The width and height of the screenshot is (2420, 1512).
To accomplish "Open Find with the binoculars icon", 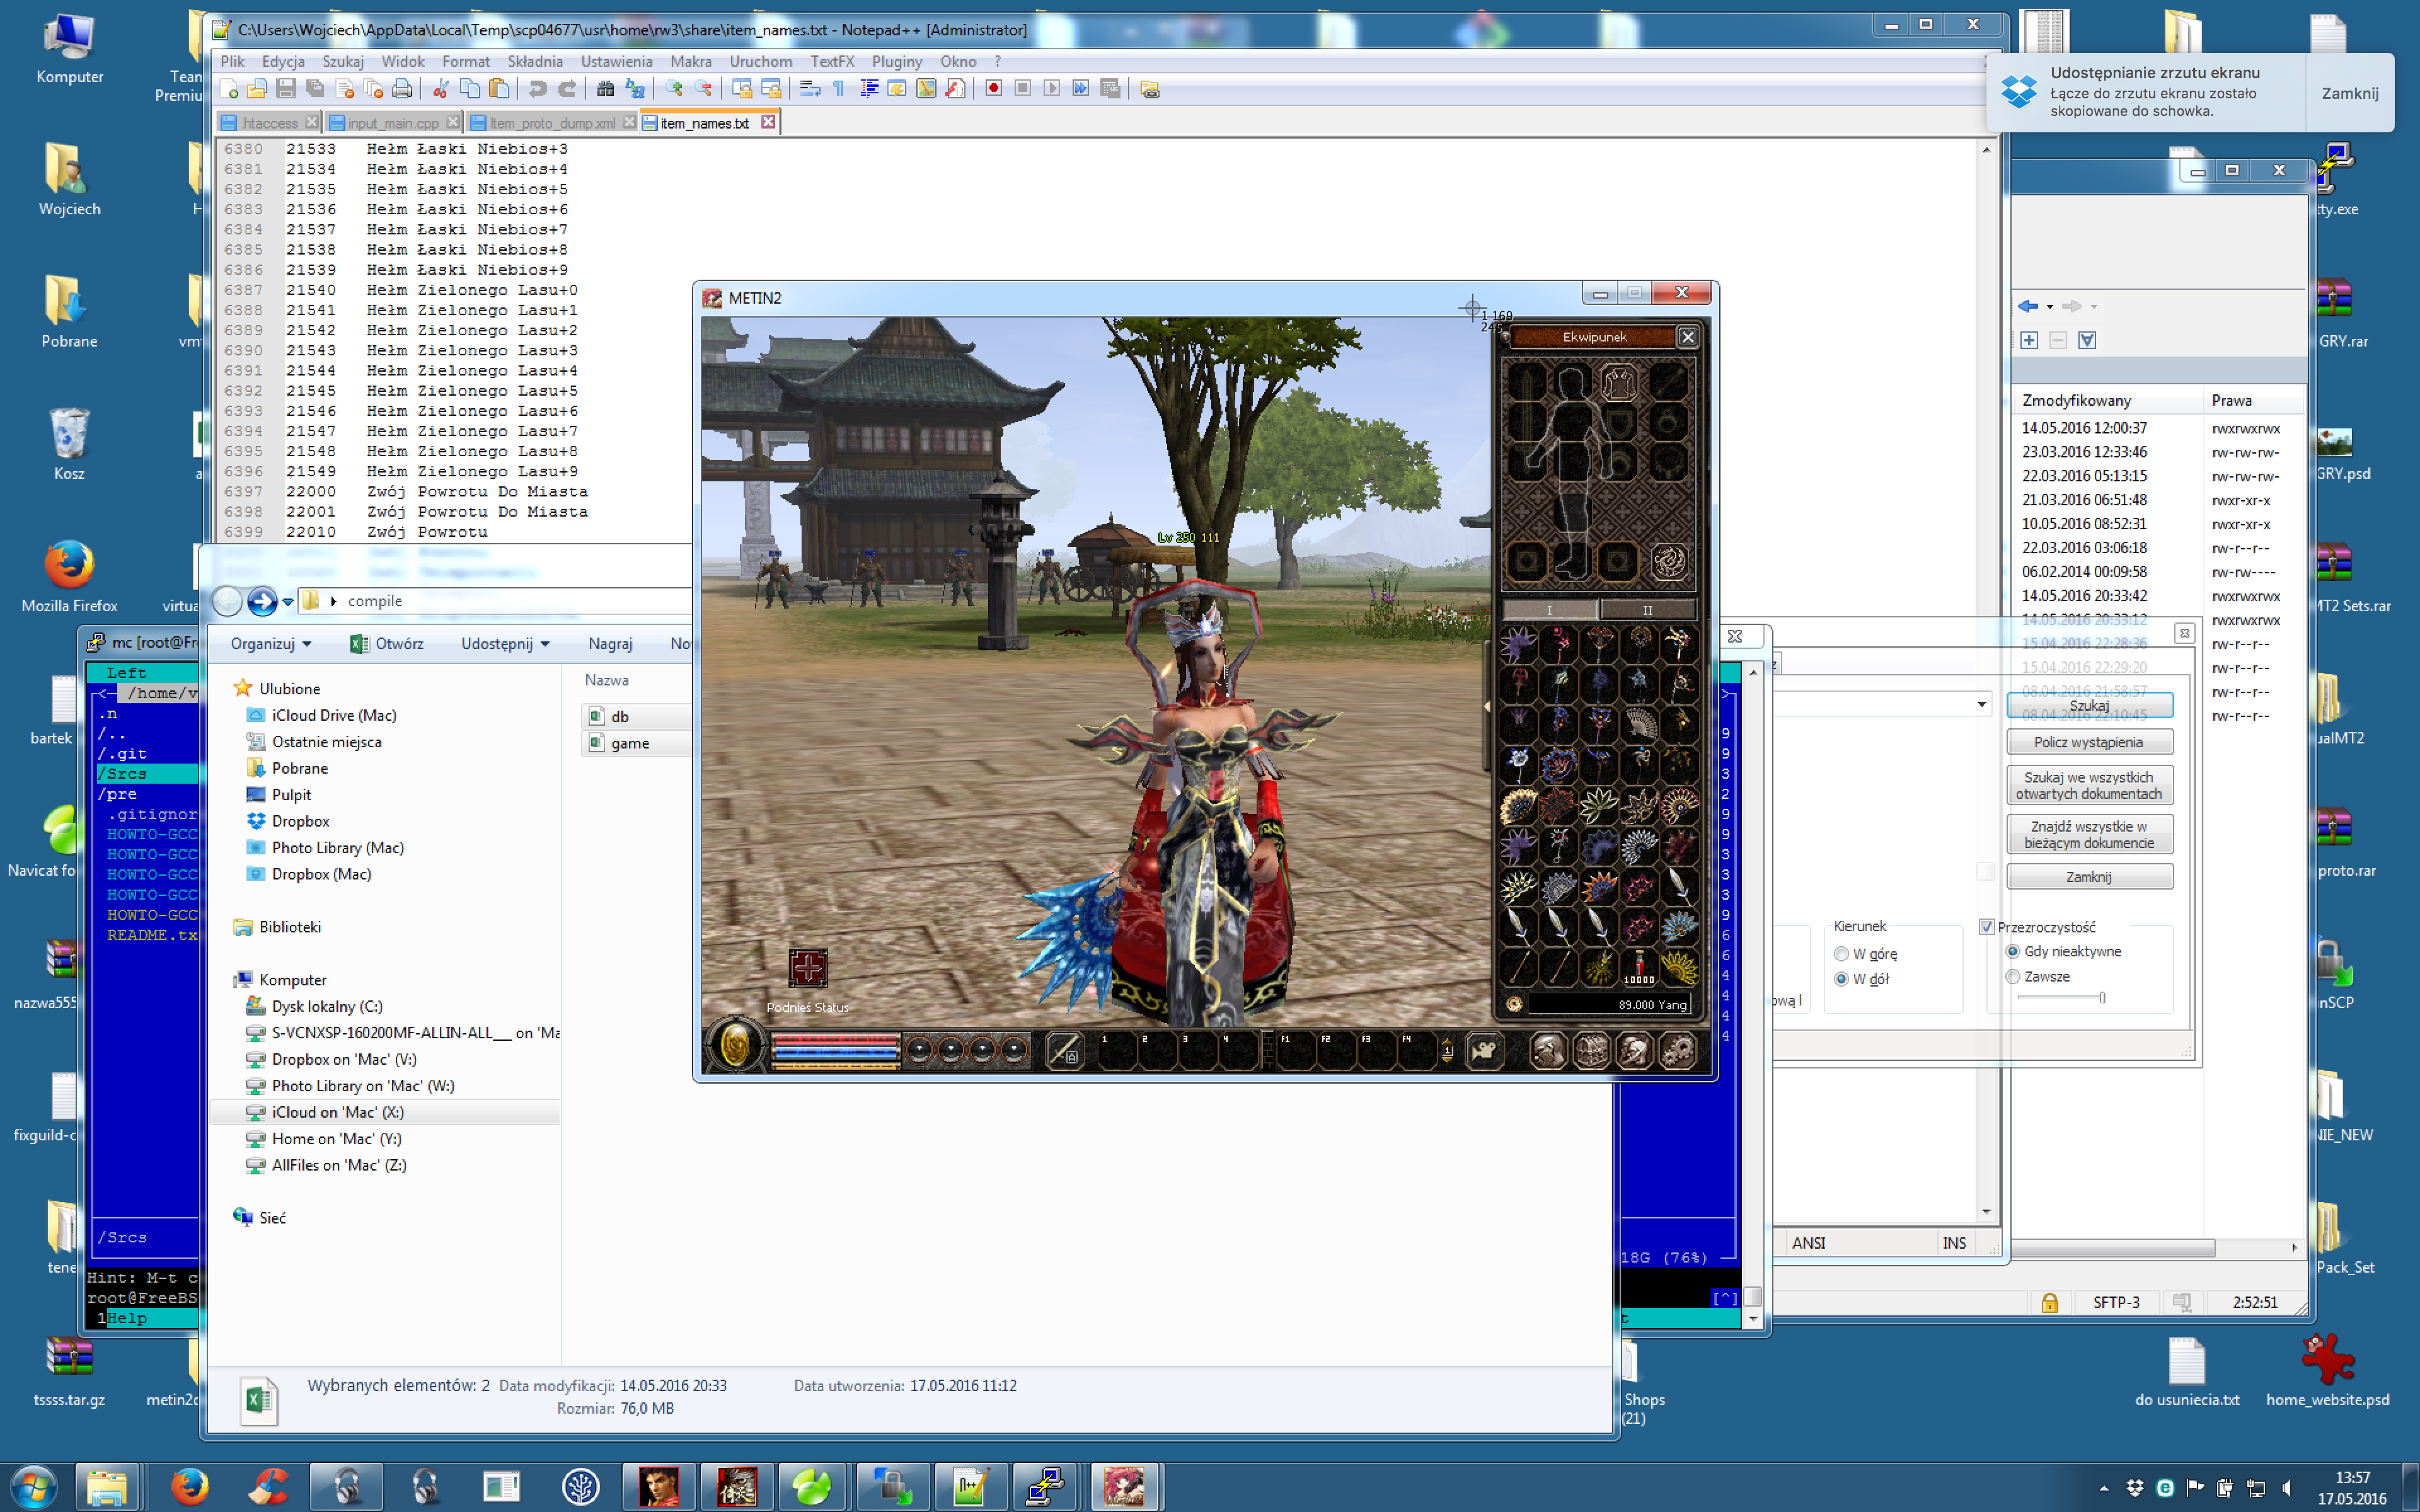I will point(605,89).
